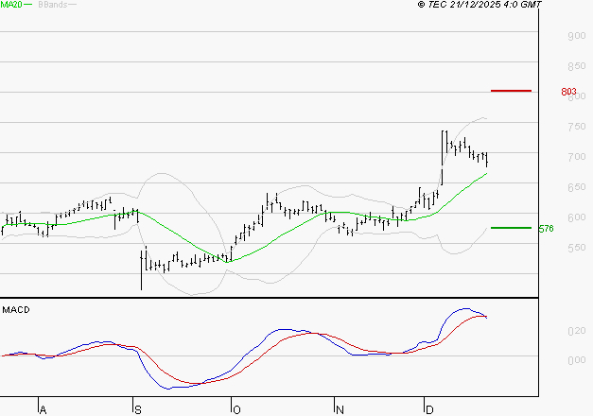Click the D month marker on timeline

pyautogui.click(x=429, y=410)
